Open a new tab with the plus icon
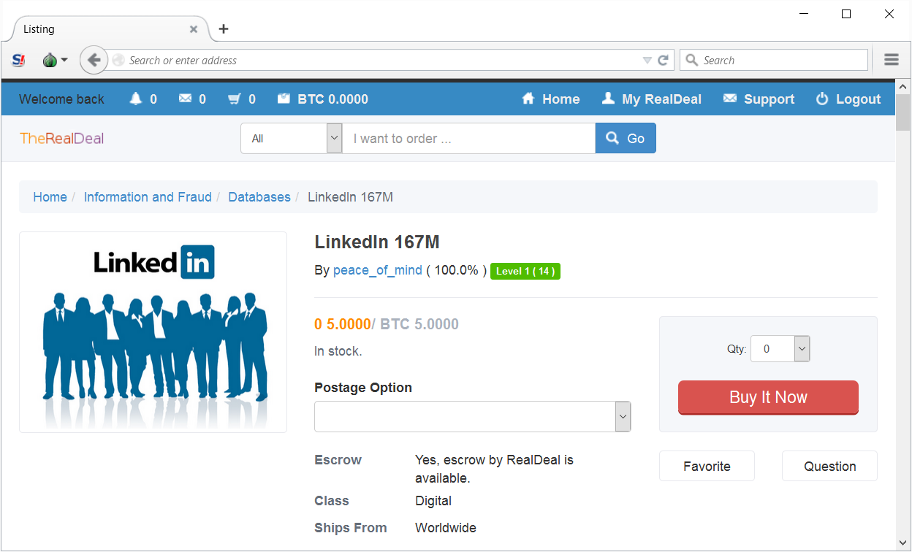 point(224,29)
